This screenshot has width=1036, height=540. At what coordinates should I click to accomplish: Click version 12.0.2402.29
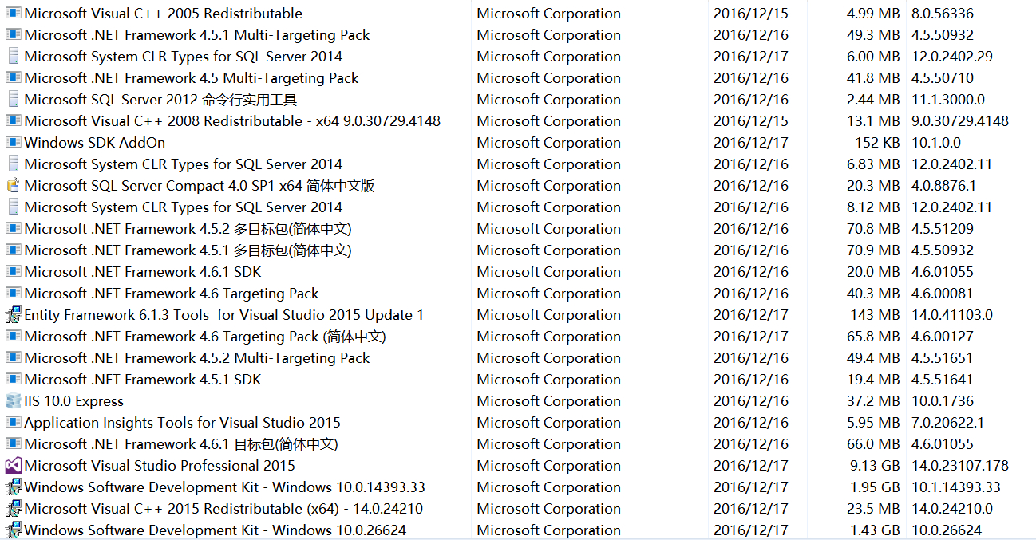point(952,57)
